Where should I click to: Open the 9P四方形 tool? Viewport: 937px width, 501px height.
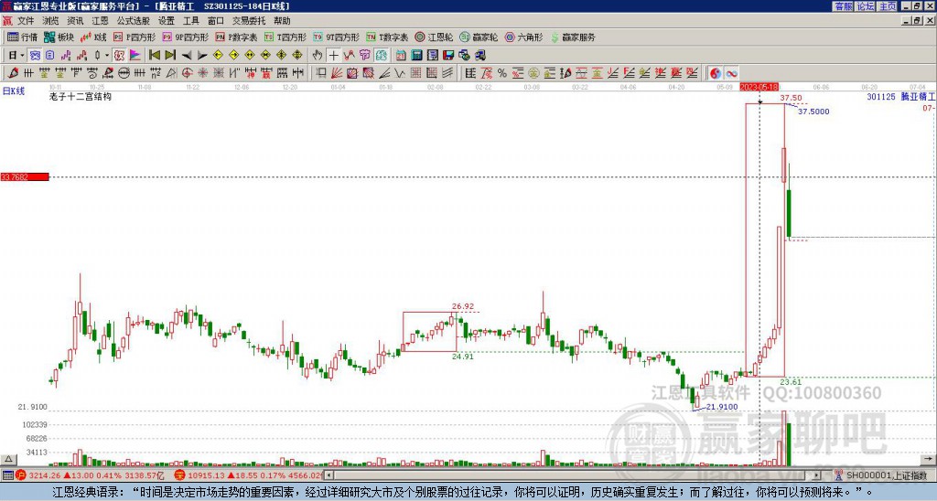[x=186, y=37]
